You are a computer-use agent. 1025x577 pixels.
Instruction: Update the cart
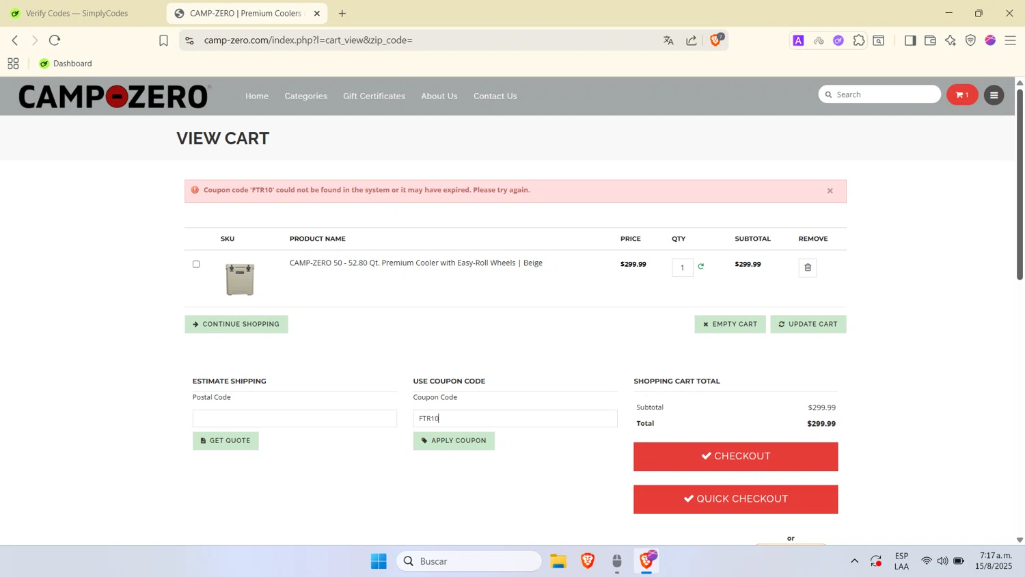tap(808, 324)
